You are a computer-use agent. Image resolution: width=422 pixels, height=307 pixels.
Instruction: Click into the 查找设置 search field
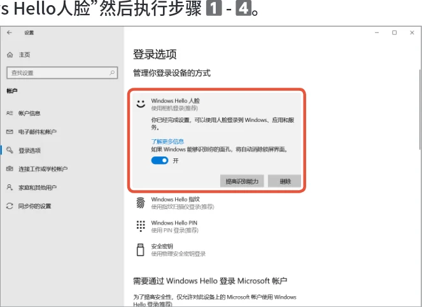pos(62,72)
